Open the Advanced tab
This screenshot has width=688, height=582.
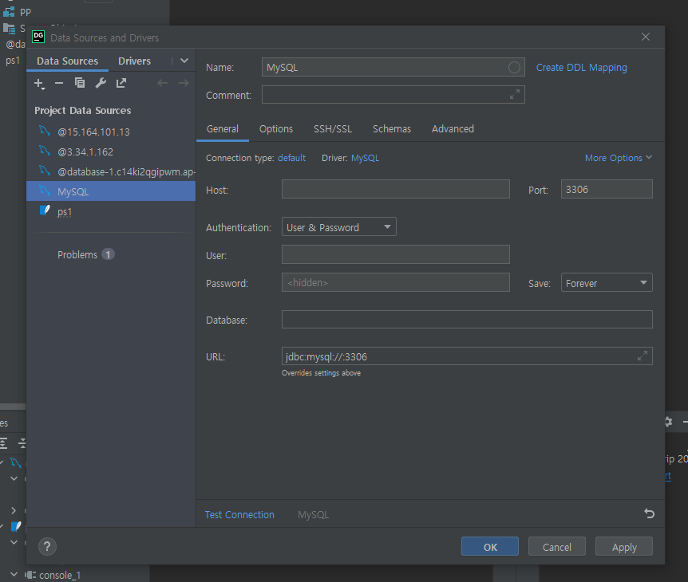(453, 129)
